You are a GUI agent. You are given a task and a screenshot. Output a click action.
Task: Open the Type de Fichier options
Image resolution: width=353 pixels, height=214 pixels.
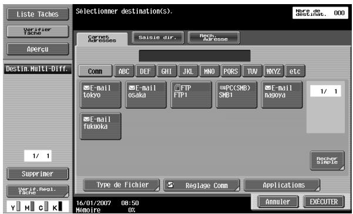(122, 185)
